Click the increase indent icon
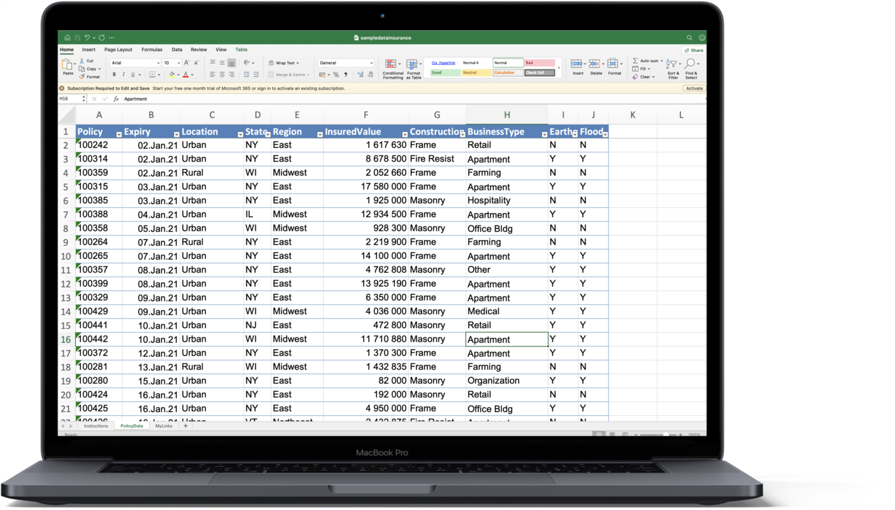The height and width of the screenshot is (510, 895). [x=256, y=75]
